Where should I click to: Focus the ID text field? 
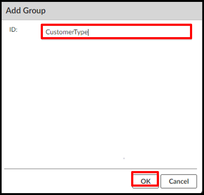tap(116, 32)
